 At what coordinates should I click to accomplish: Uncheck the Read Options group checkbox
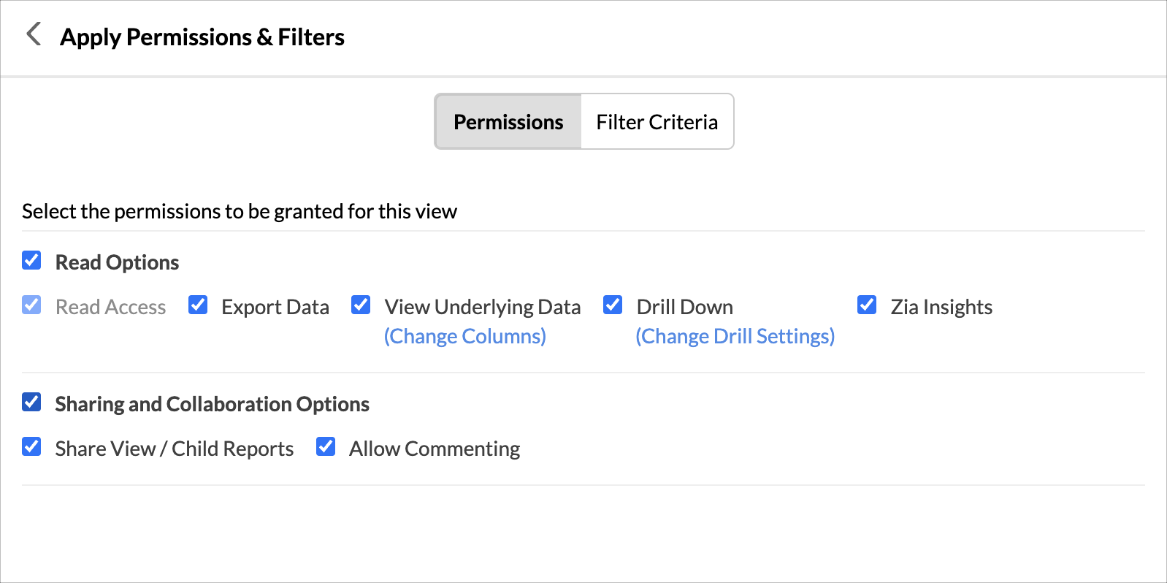coord(31,260)
